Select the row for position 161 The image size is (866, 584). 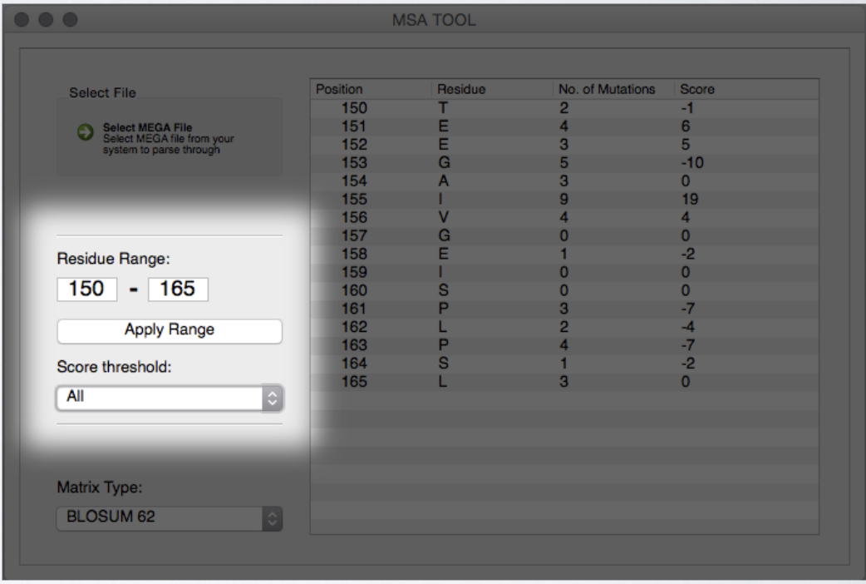point(564,309)
